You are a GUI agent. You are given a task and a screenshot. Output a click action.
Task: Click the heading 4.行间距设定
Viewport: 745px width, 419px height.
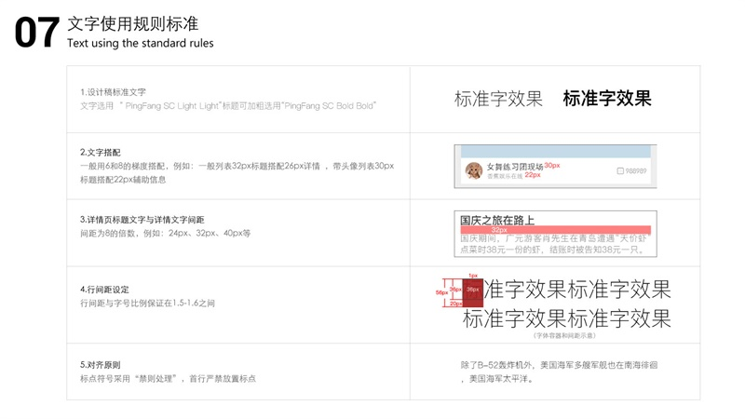pyautogui.click(x=104, y=290)
